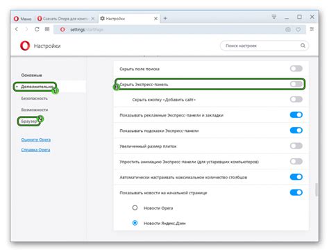Close the Скачать Опера tab
329x252 pixels.
93,19
